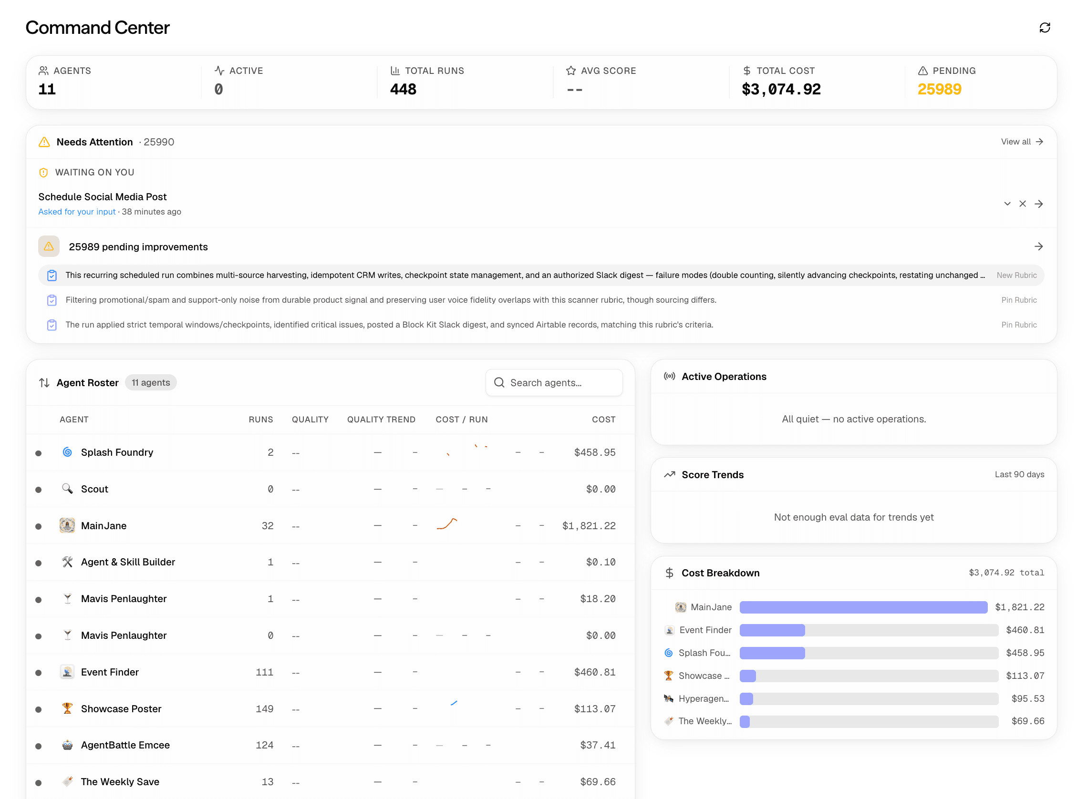
Task: Click the Agent Roster sort arrows icon
Action: tap(44, 382)
